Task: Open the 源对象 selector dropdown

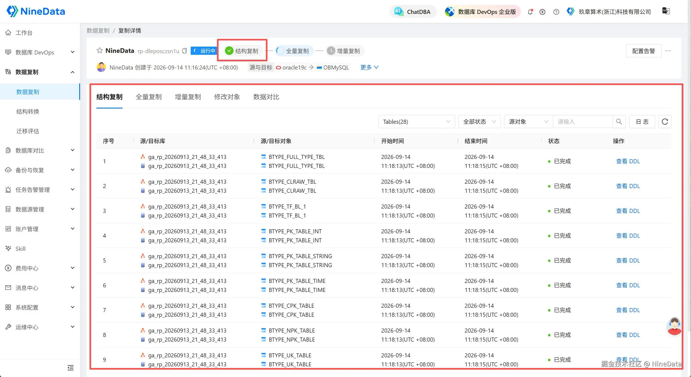Action: tap(528, 122)
